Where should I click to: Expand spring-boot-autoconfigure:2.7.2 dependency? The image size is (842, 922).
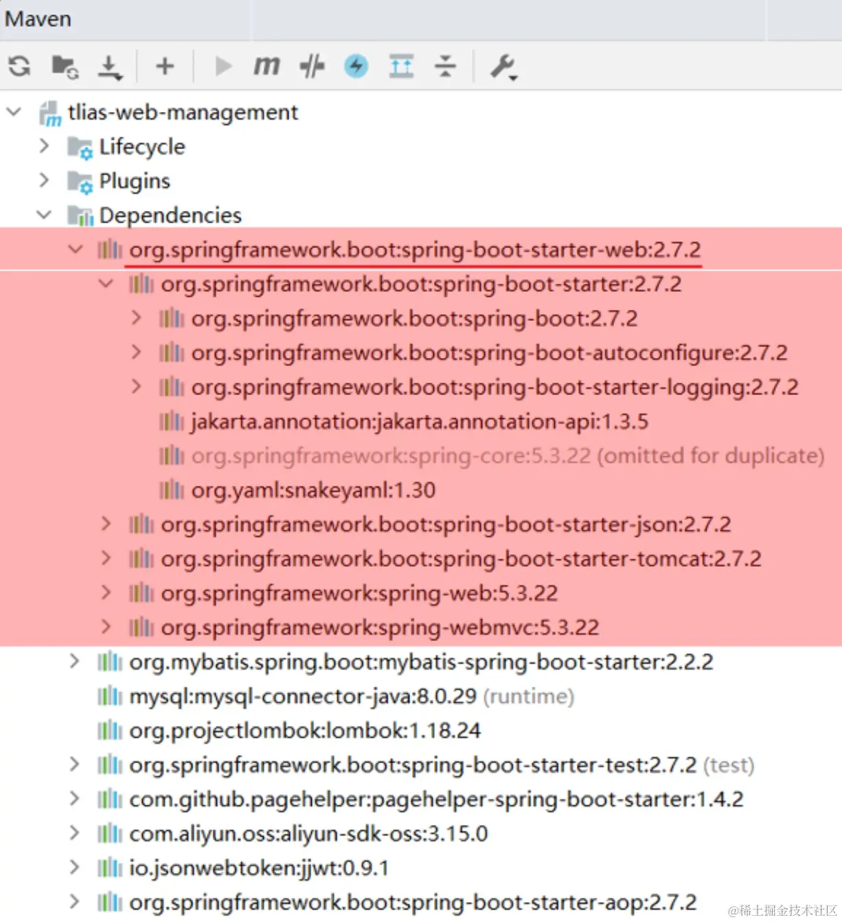pyautogui.click(x=137, y=352)
